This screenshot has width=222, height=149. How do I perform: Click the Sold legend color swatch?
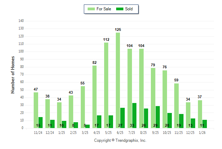click(x=120, y=9)
